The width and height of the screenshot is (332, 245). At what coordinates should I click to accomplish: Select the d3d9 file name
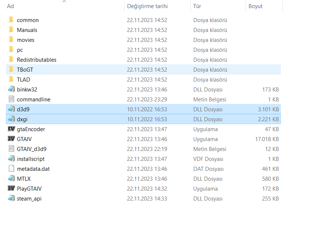pyautogui.click(x=23, y=109)
